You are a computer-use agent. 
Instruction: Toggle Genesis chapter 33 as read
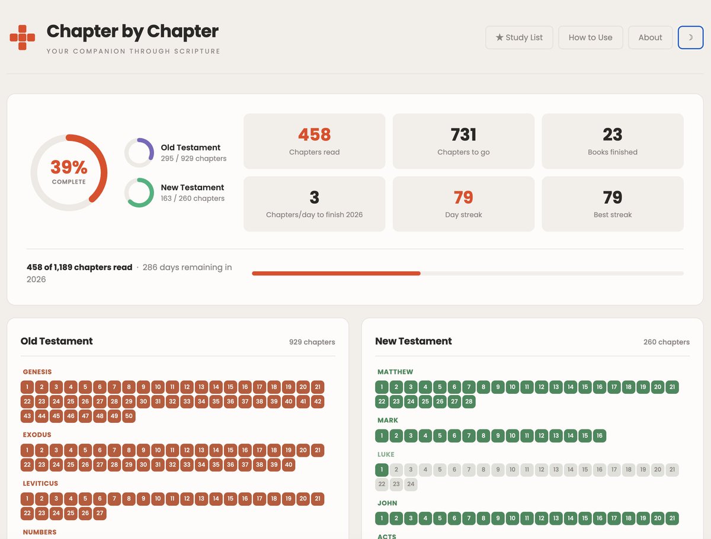coord(187,402)
